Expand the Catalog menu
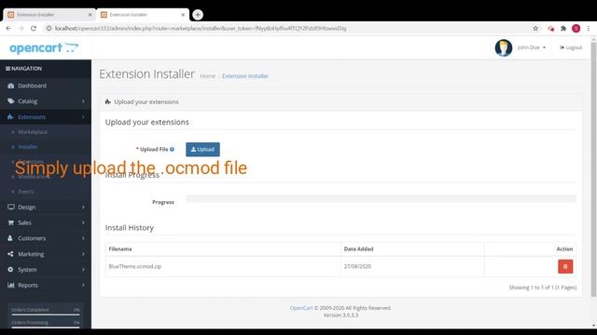Viewport: 597px width, 335px height. point(46,101)
